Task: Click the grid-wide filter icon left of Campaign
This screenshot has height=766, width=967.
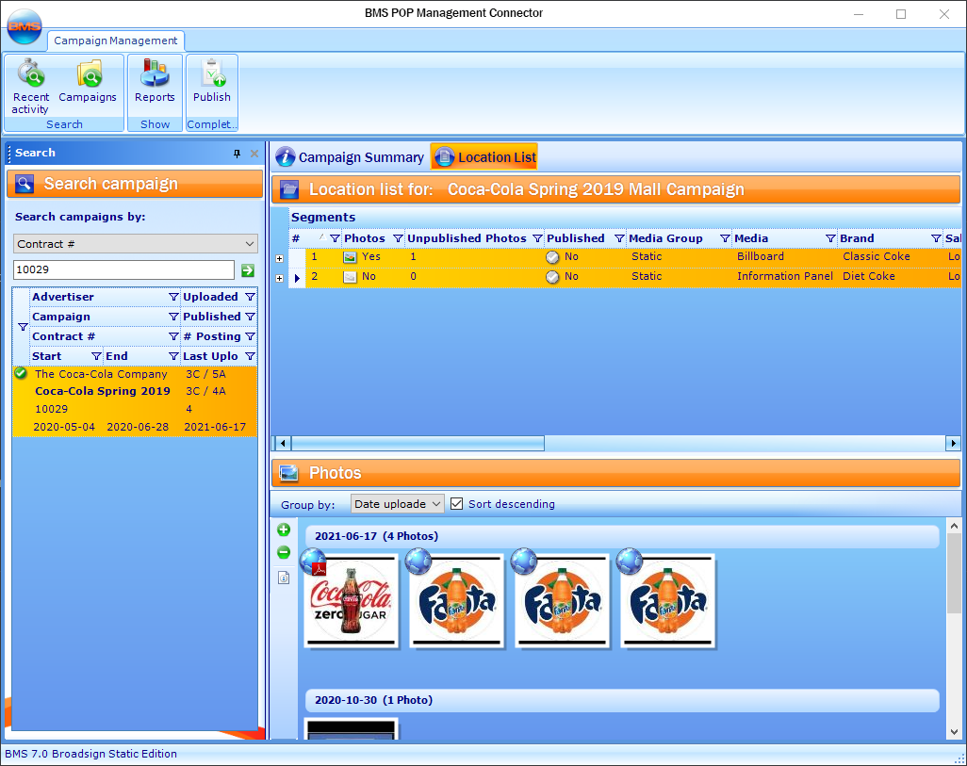Action: [x=23, y=327]
